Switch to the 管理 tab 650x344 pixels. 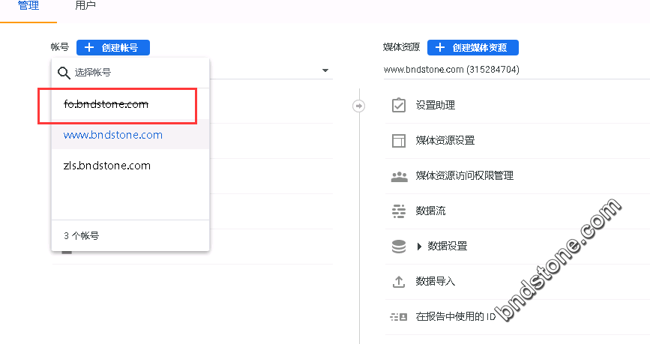28,6
